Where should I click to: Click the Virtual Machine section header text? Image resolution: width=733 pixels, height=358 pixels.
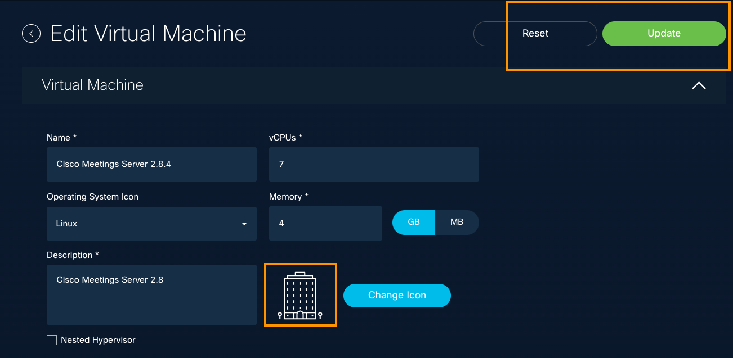(93, 85)
